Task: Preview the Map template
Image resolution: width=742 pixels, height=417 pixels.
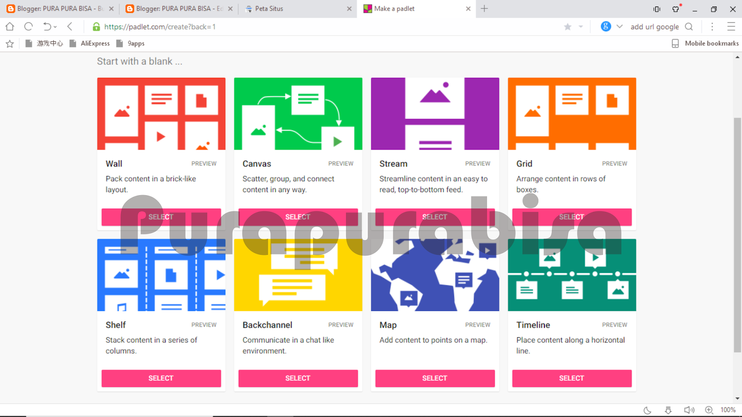Action: (x=478, y=325)
